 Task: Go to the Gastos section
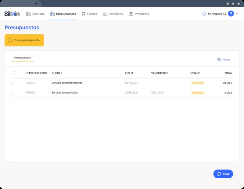coord(89,14)
